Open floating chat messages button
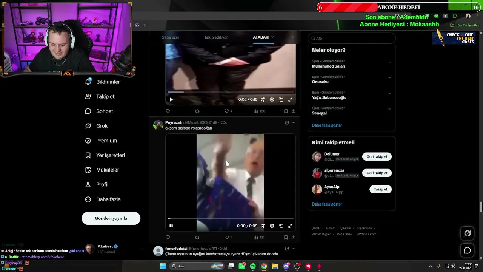This screenshot has height=272, width=483. tap(467, 250)
